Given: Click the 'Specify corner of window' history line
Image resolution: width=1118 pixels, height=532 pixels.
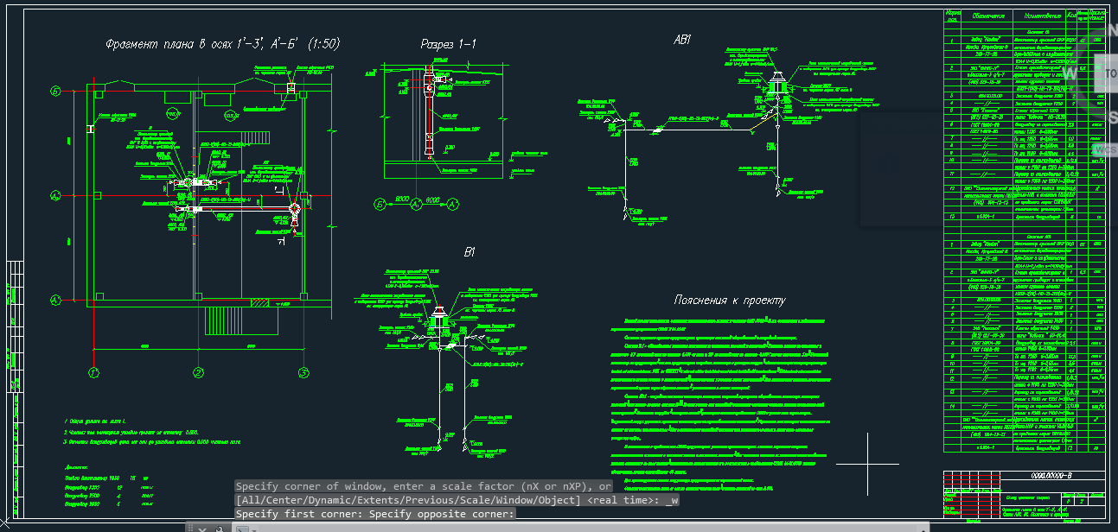Looking at the screenshot, I should 423,486.
